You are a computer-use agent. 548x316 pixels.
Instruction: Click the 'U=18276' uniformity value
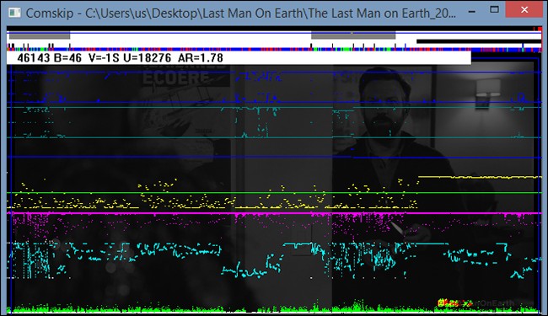tap(148, 58)
